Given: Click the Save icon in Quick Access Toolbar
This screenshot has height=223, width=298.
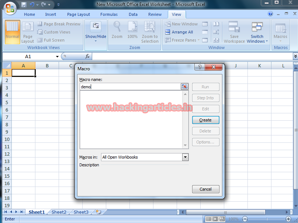Looking at the screenshot, I should (x=24, y=4).
